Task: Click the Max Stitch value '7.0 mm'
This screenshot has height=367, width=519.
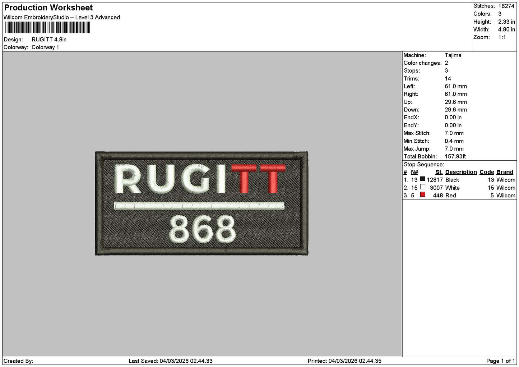Action: tap(454, 133)
